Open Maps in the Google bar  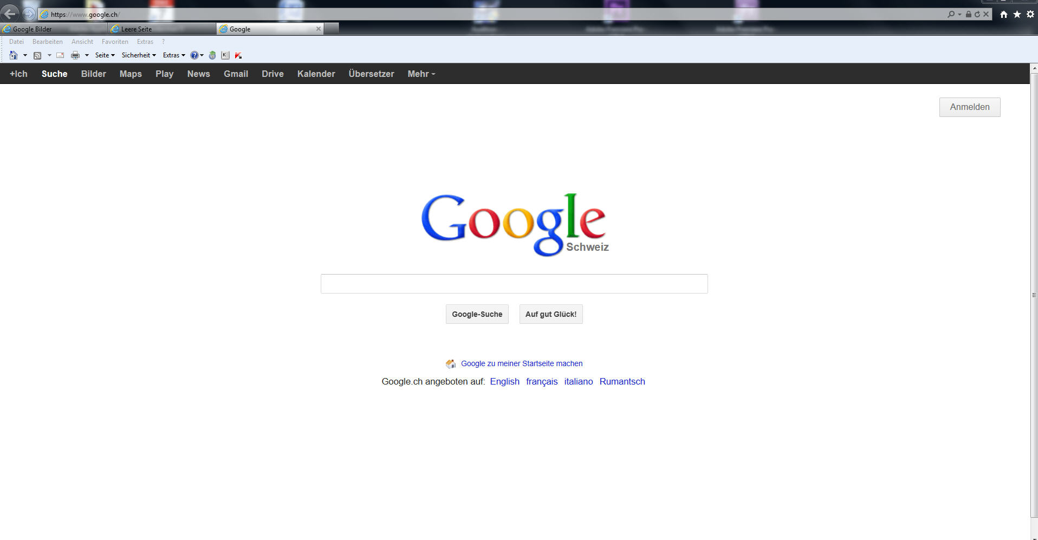pos(131,74)
